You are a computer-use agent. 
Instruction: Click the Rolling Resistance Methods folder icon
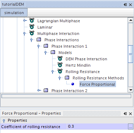(67, 78)
